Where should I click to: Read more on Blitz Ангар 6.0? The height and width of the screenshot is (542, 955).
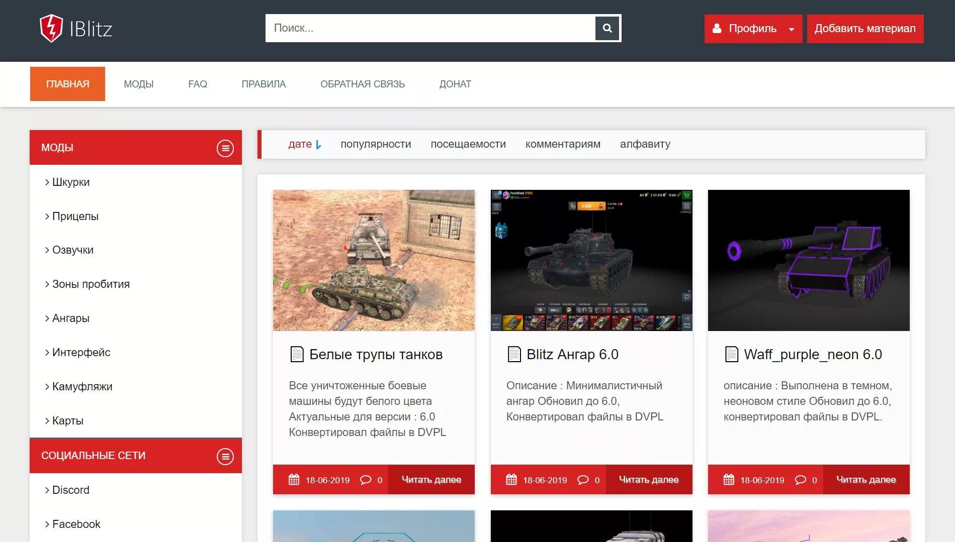click(x=649, y=480)
